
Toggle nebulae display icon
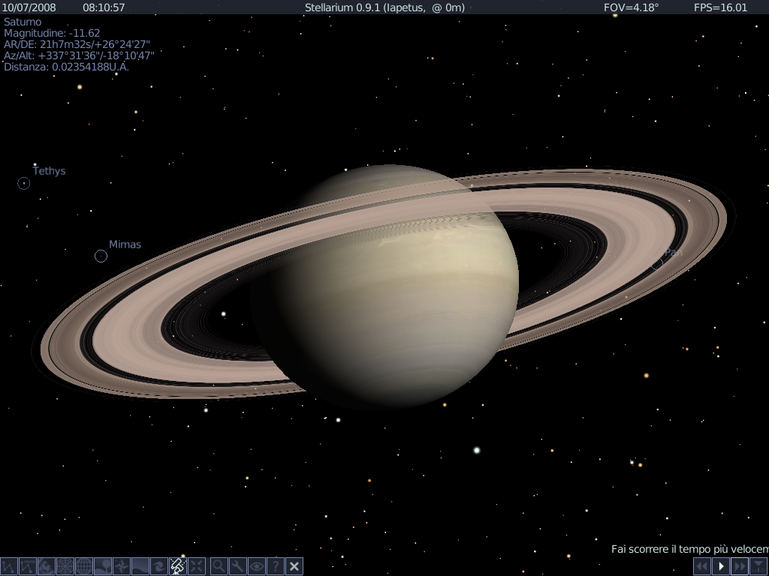coord(159,566)
